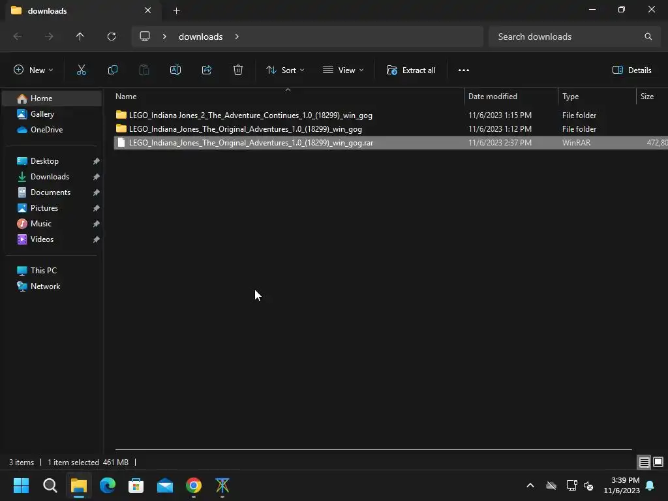Click the Rename icon in toolbar
The image size is (668, 501).
pyautogui.click(x=175, y=70)
